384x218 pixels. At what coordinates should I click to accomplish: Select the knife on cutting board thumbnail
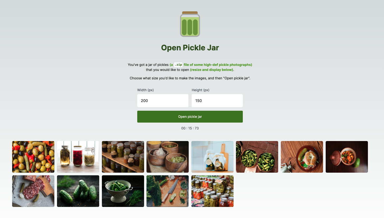168,191
